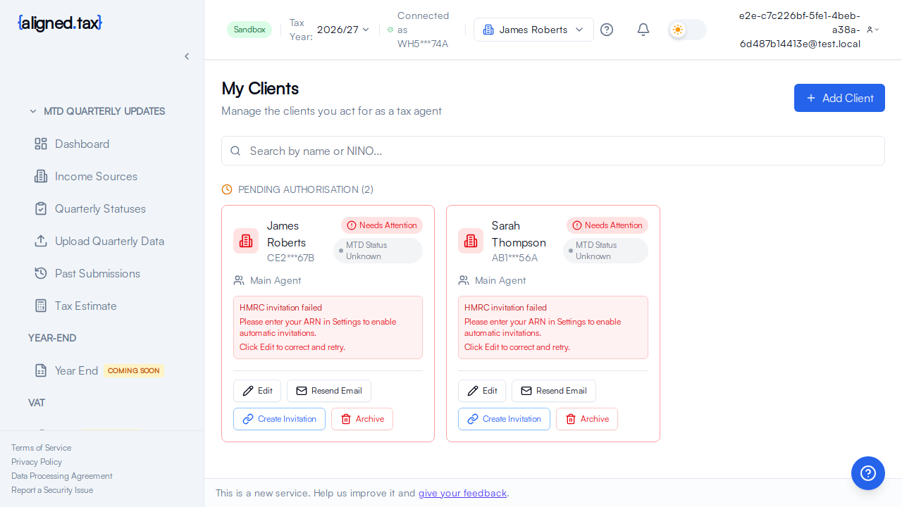Collapse the sidebar using the left chevron

coord(187,56)
